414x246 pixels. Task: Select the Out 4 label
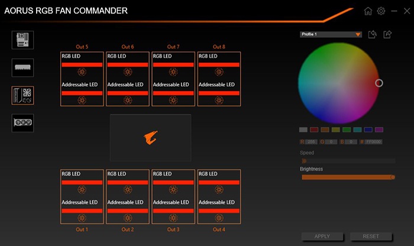[219, 229]
